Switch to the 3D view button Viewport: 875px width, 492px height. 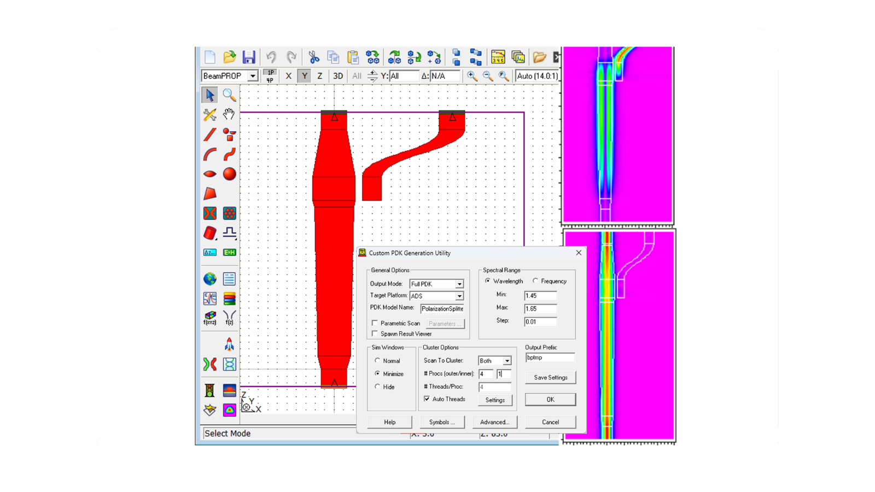point(338,77)
